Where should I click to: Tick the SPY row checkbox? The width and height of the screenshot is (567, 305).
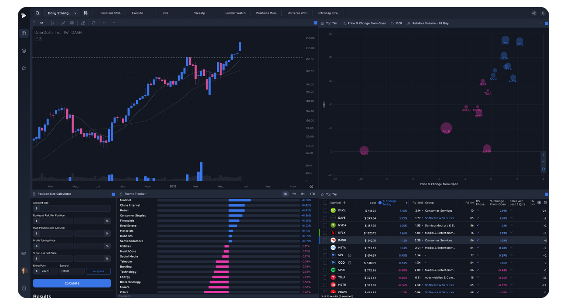coord(325,255)
